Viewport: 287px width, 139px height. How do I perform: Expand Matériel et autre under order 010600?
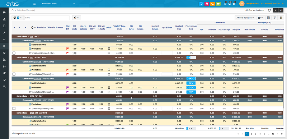click(x=30, y=45)
